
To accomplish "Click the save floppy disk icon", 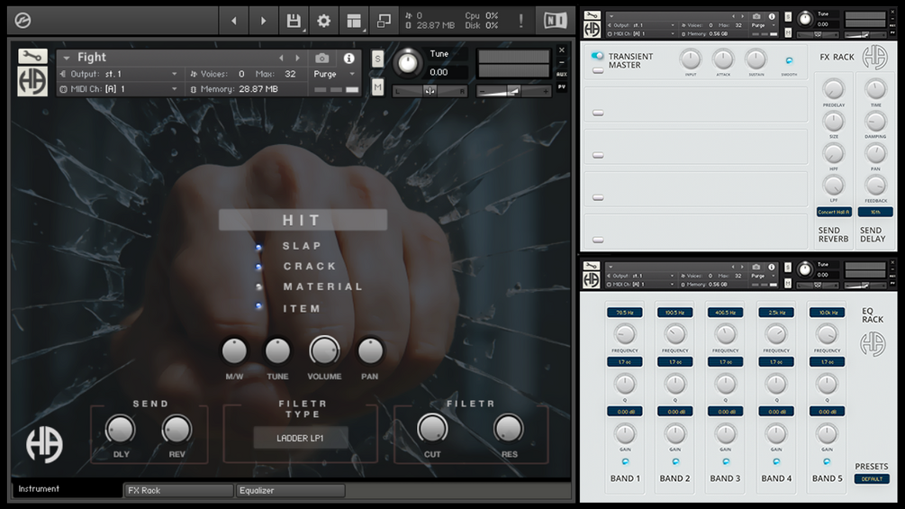I will 294,21.
